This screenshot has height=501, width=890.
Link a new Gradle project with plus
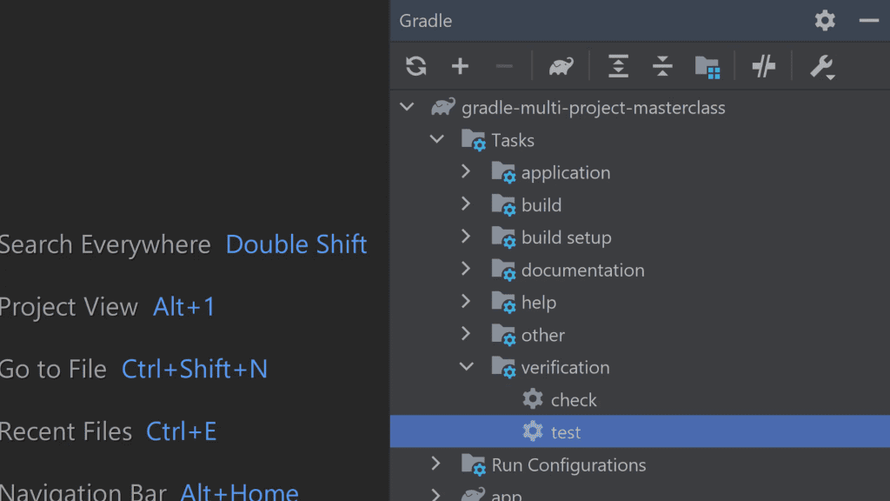[460, 66]
